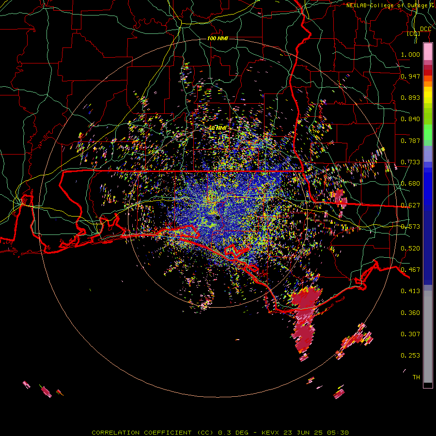The image size is (436, 436).
Task: Click the 100 NMI range ring label
Action: point(218,38)
